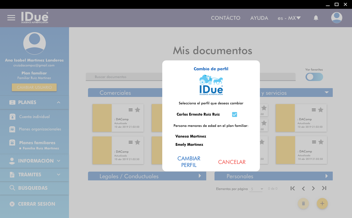Toggle the Ver favoritos switch
352x218 pixels.
click(x=314, y=77)
